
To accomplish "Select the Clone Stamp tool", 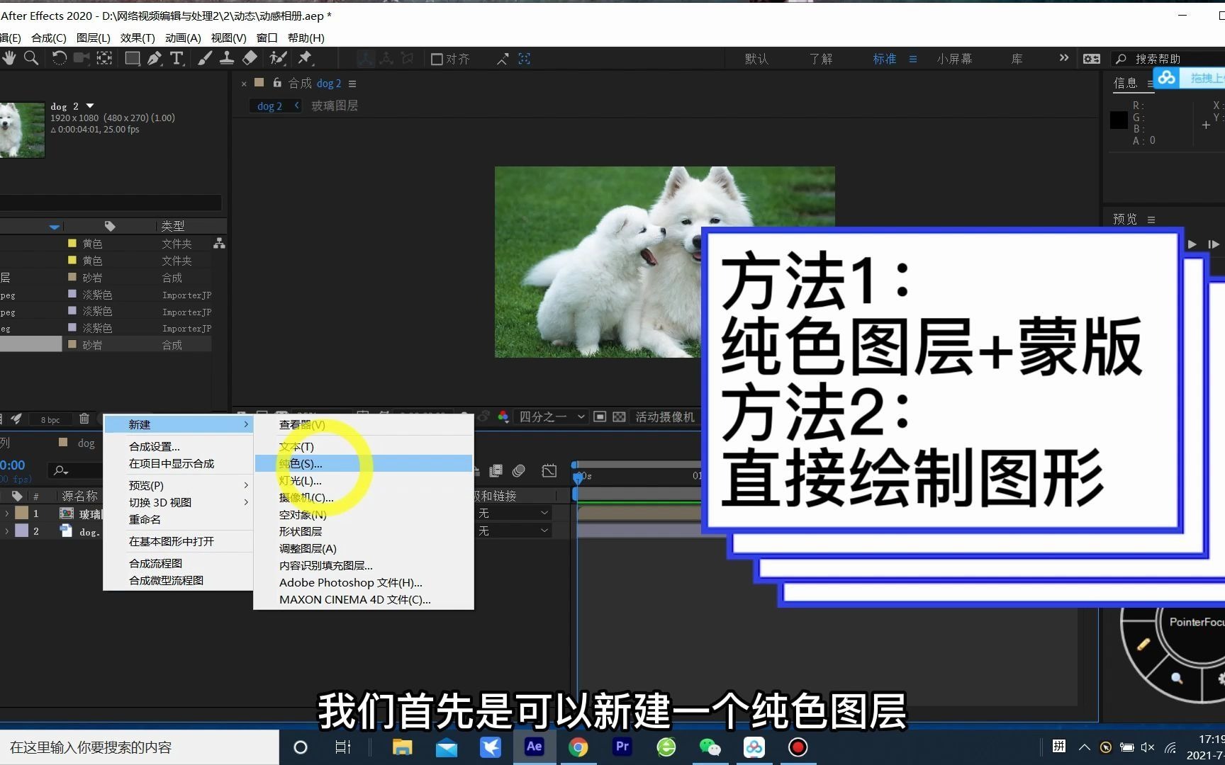I will point(227,58).
